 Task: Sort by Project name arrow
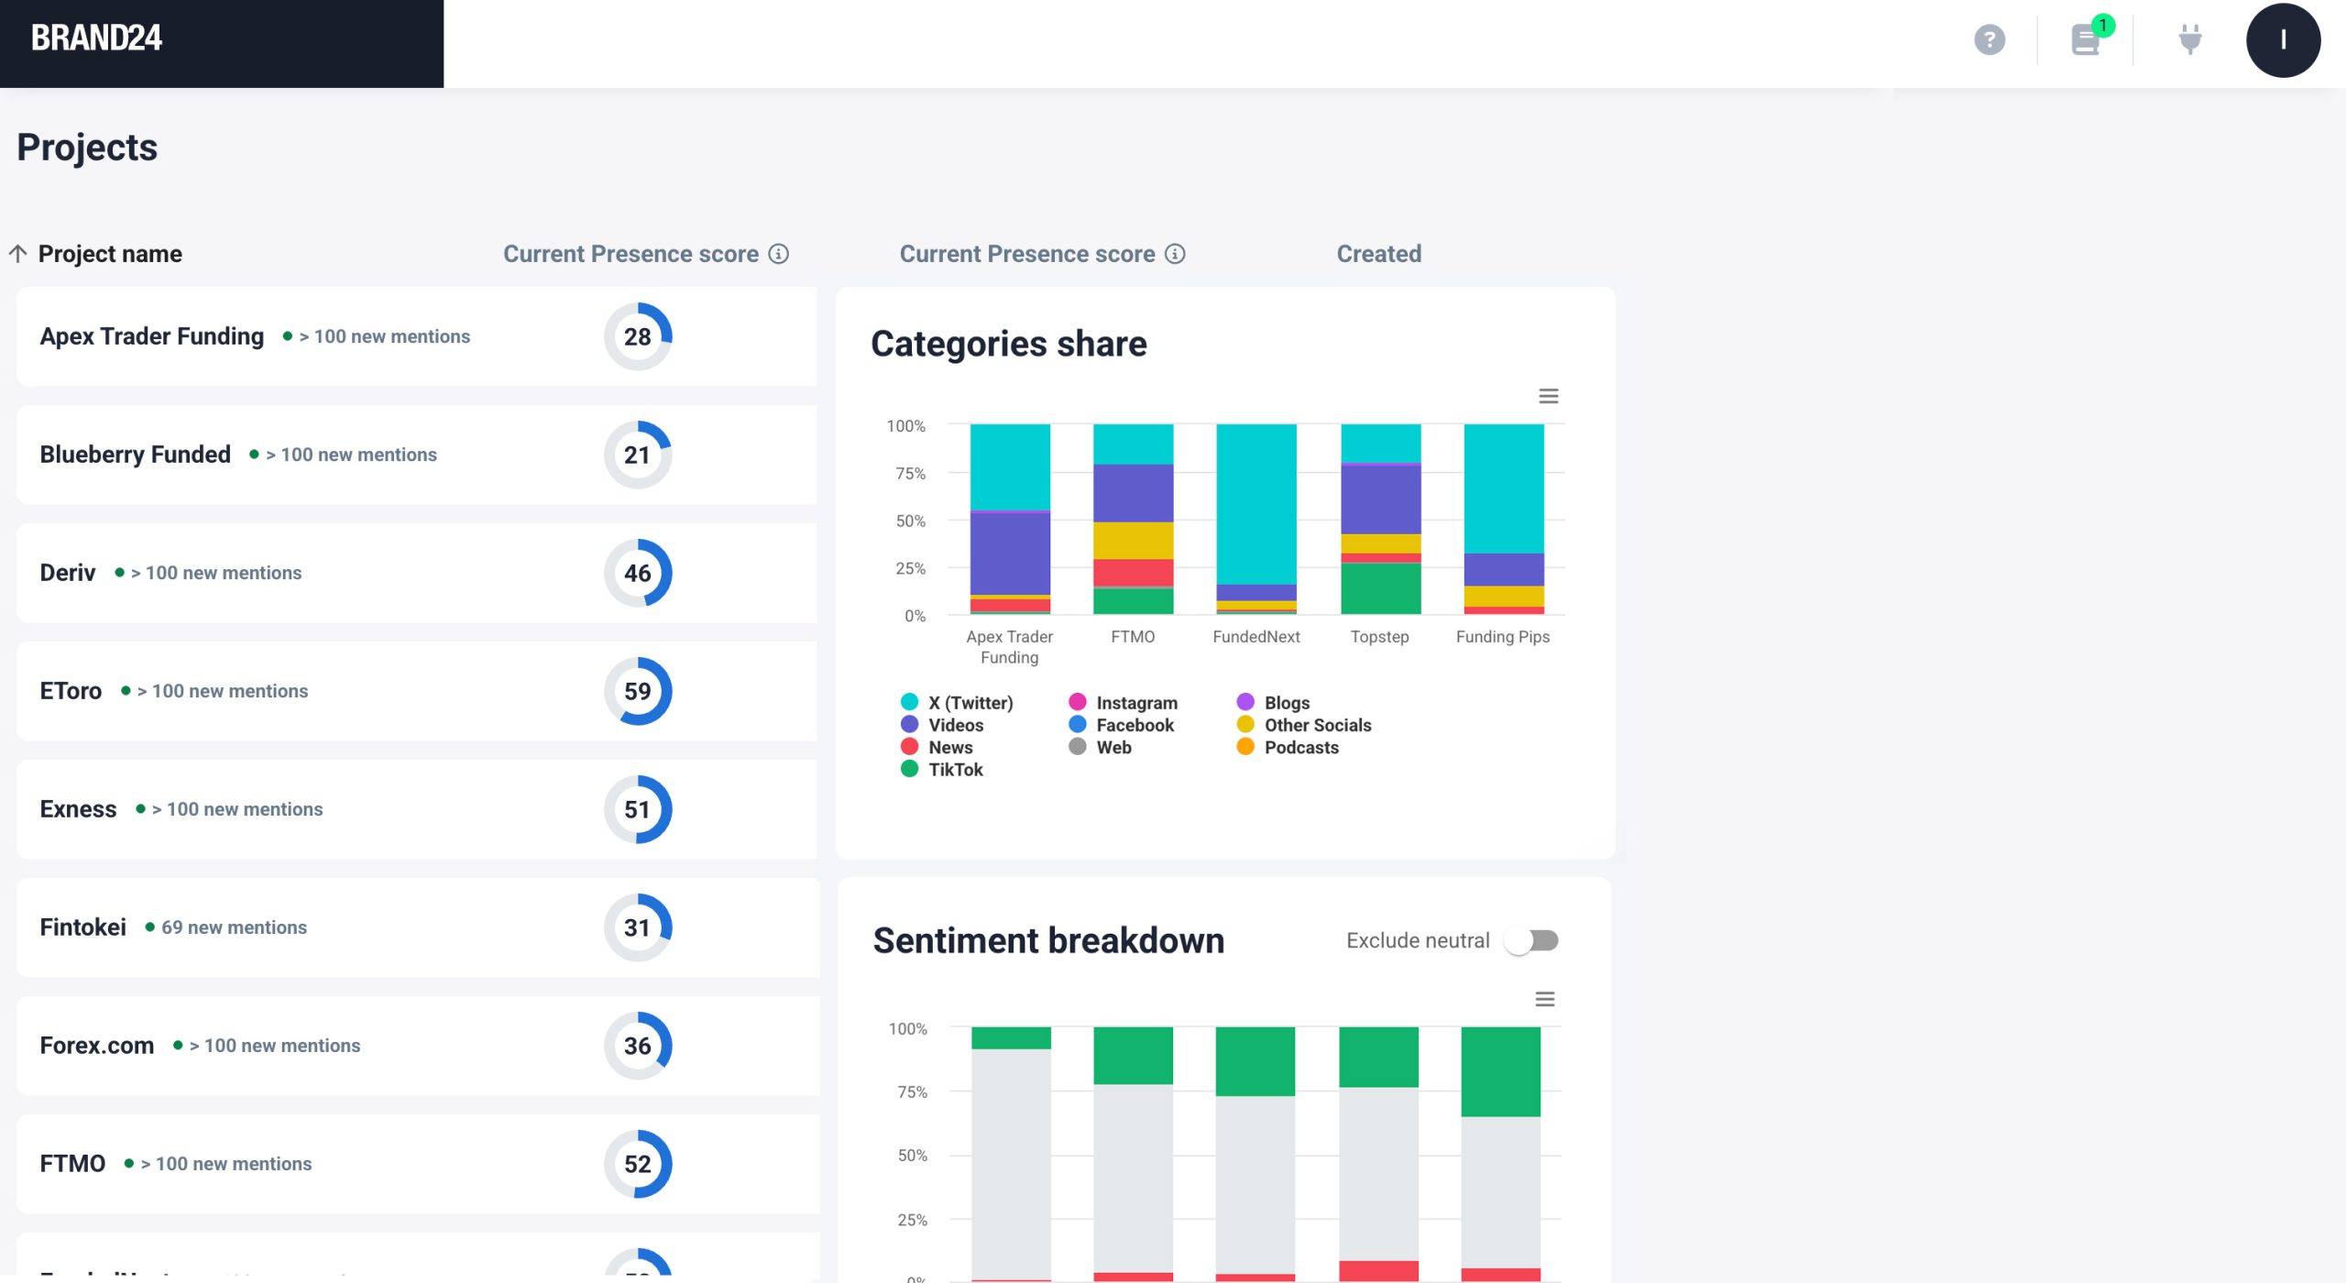[18, 254]
